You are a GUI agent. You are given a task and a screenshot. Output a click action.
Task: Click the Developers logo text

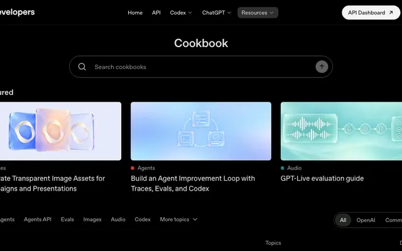point(17,12)
